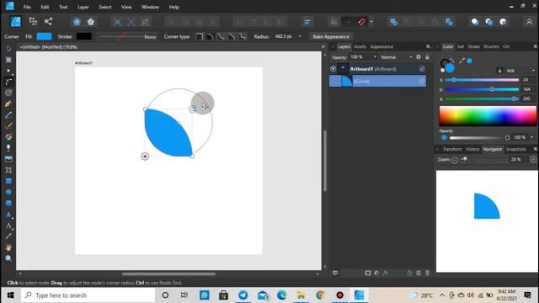Select the Node tool
This screenshot has height=303, width=539.
[x=8, y=71]
